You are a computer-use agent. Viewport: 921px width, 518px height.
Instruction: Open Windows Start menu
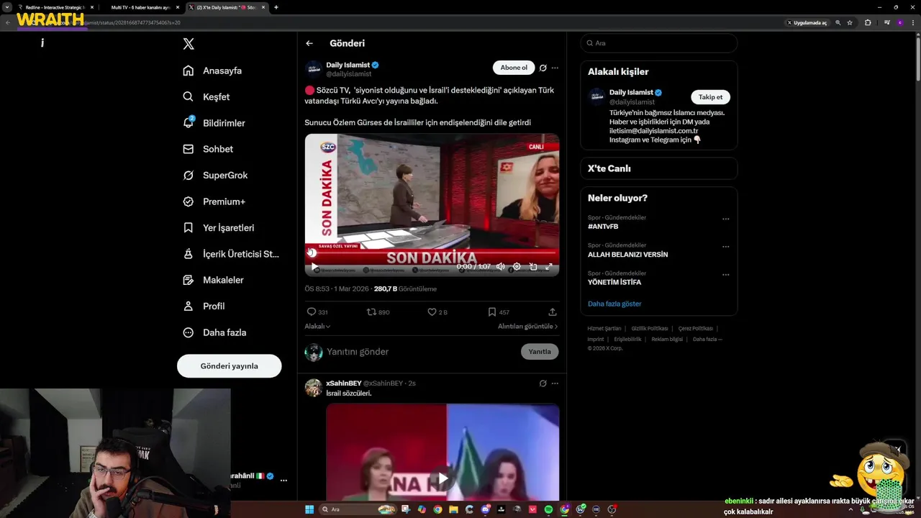(309, 509)
